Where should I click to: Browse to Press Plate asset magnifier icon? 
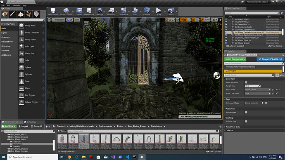tap(273, 89)
